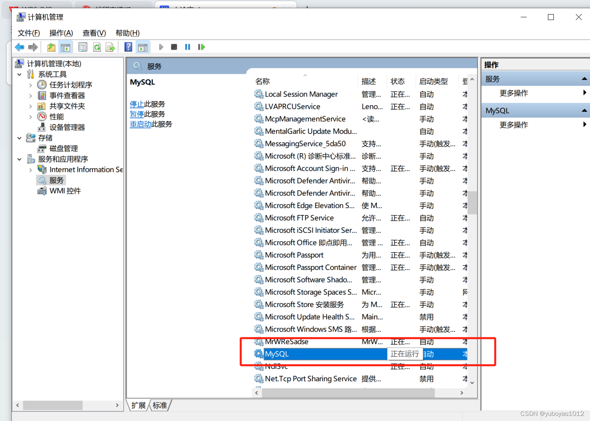Screen dimensions: 590x421
Task: Expand the 共享文件夹 tree node
Action: pyautogui.click(x=31, y=106)
